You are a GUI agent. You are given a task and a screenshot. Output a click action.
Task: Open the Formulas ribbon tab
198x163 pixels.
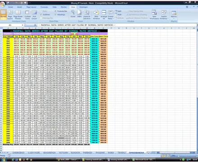pos(44,7)
